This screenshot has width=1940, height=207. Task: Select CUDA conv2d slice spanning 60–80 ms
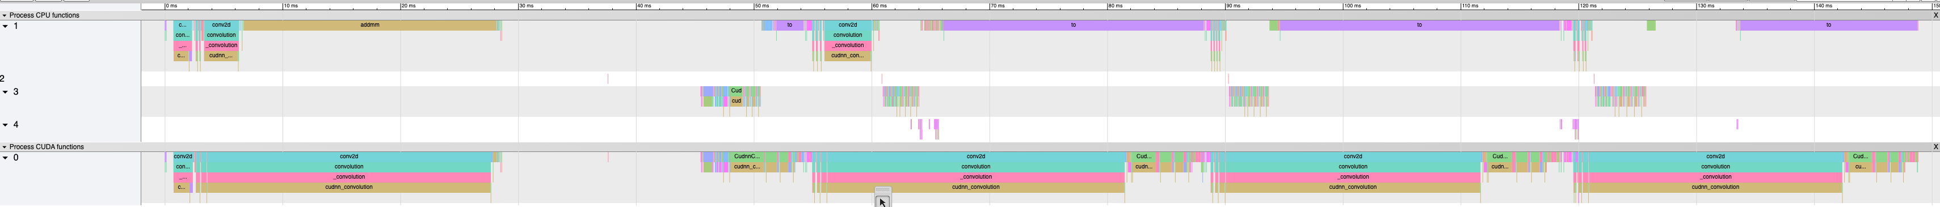(x=975, y=157)
